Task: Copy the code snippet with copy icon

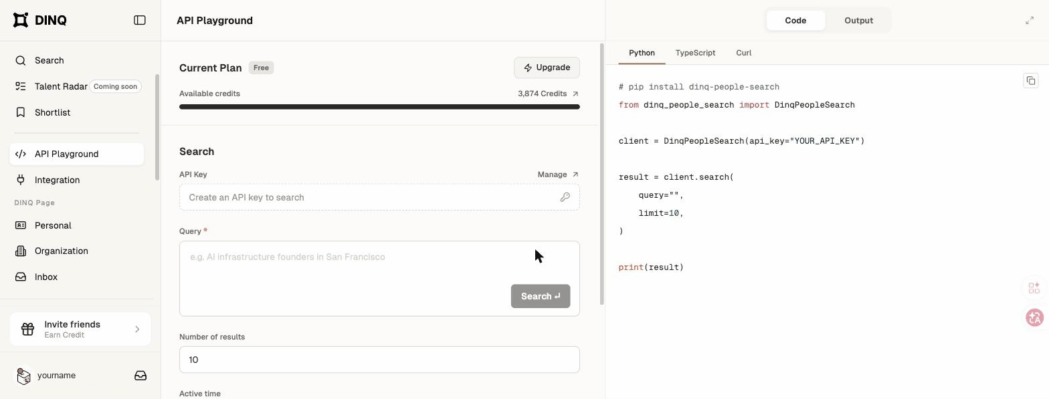Action: click(x=1030, y=81)
